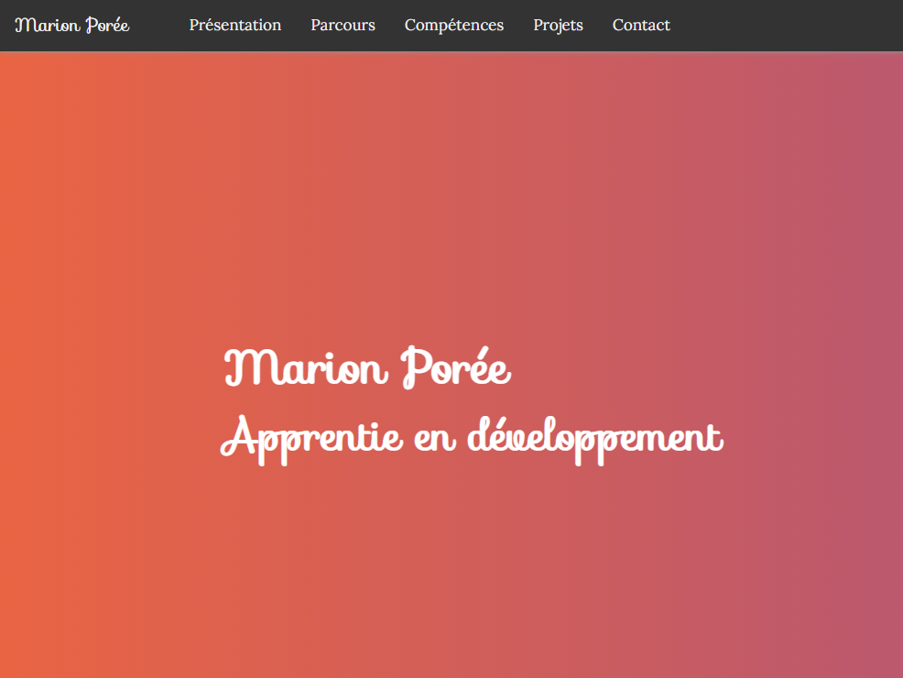Select Projets in the header

[x=557, y=25]
